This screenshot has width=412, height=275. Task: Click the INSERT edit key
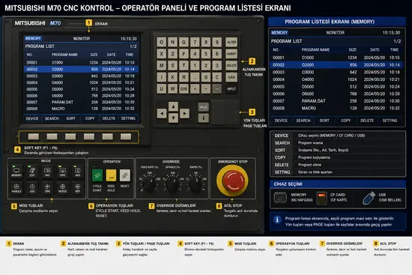231,54
